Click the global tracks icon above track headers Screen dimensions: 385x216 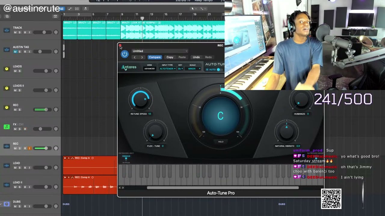[x=55, y=16]
